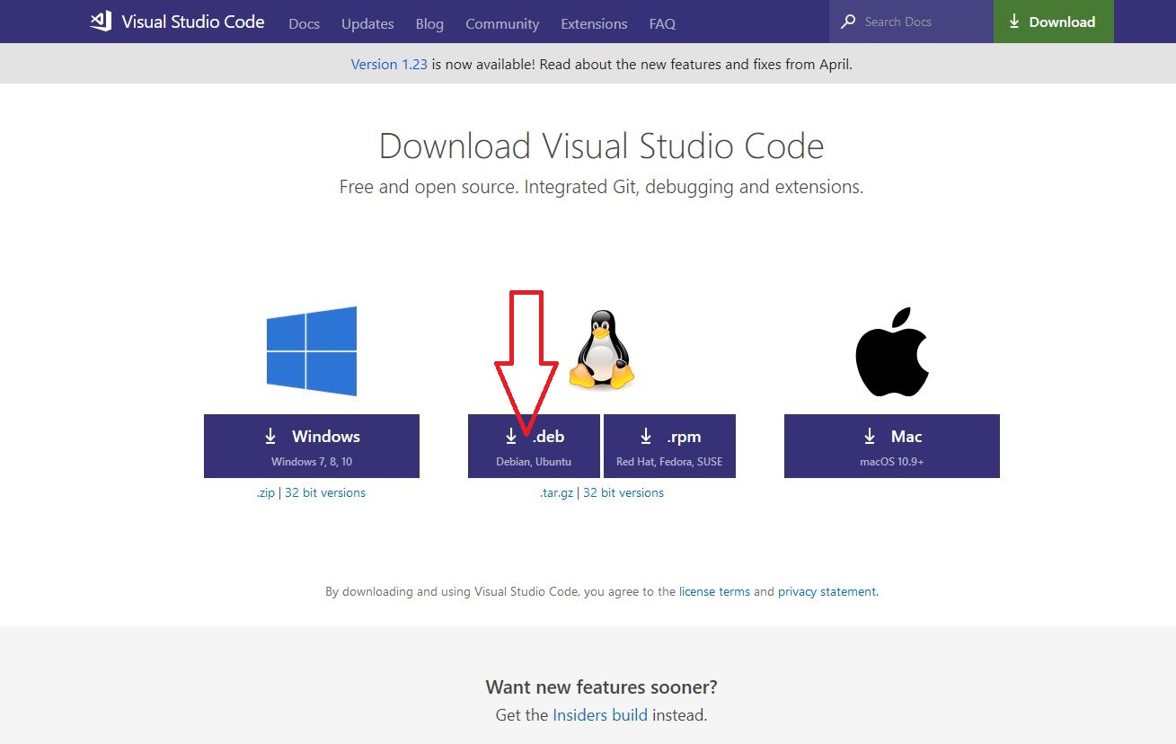
Task: Open the Updates page
Action: click(367, 23)
